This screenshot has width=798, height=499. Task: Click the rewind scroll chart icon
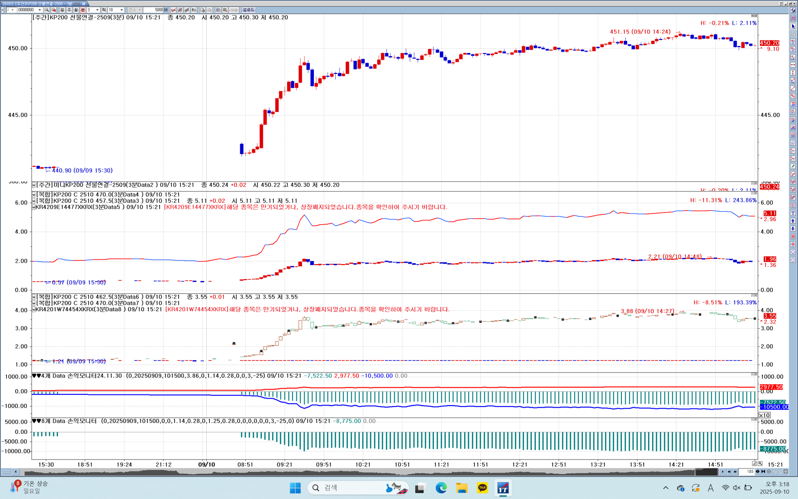[729, 472]
